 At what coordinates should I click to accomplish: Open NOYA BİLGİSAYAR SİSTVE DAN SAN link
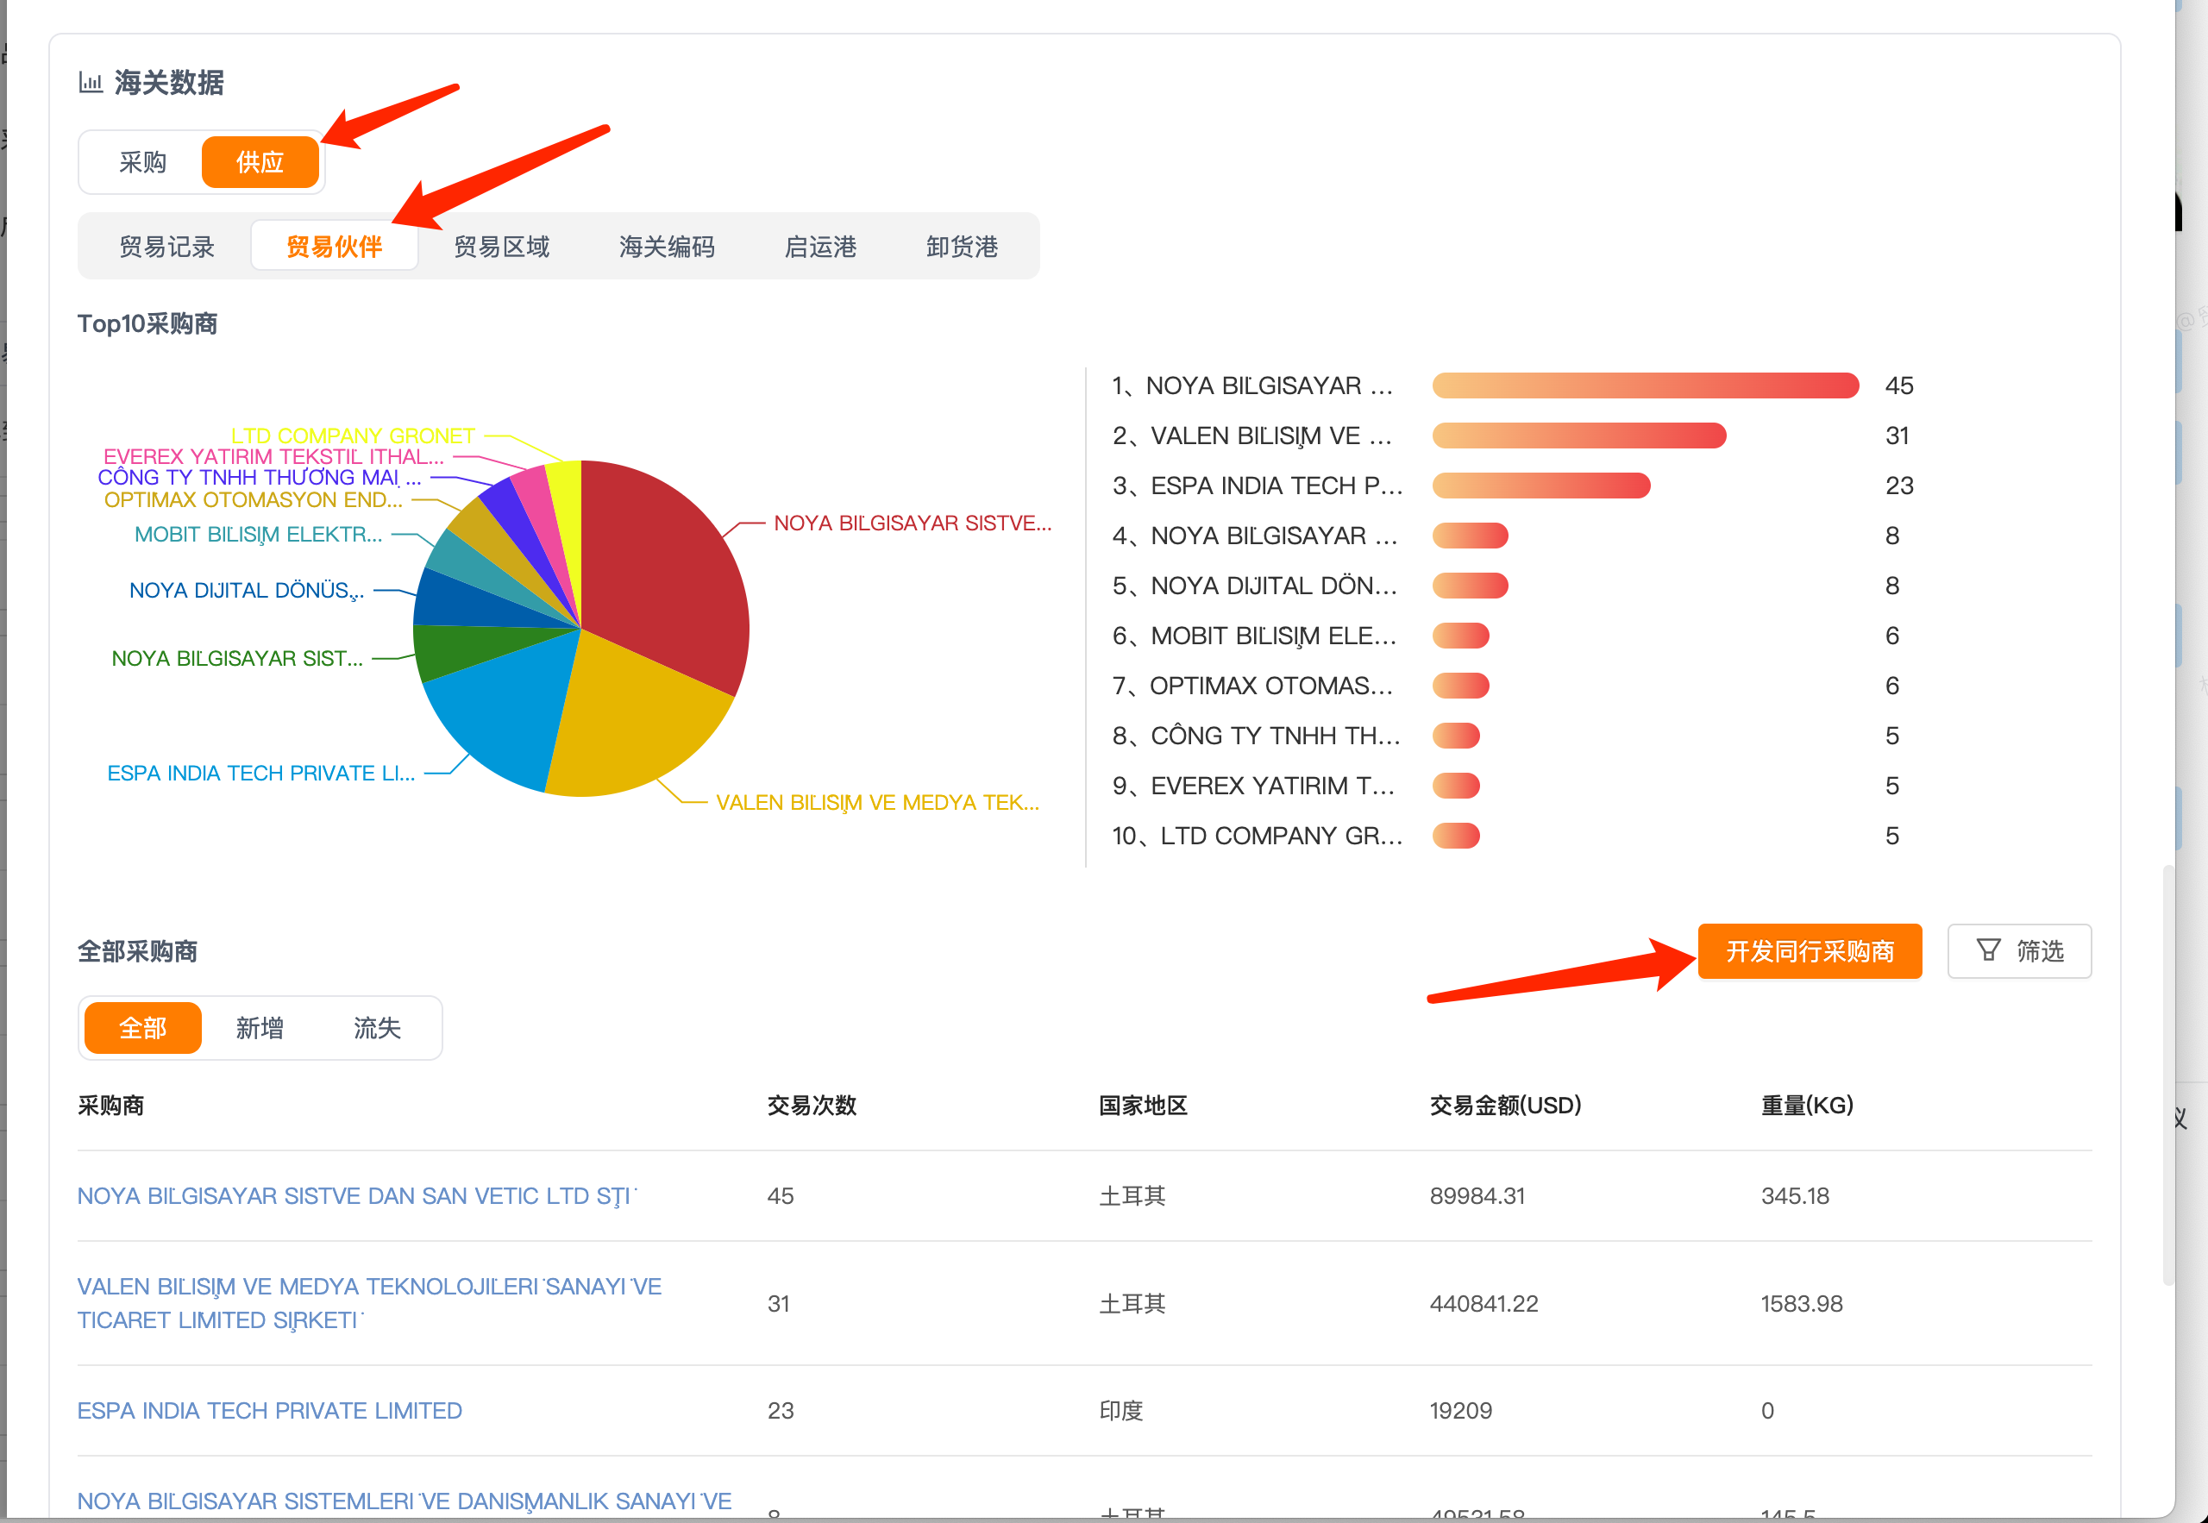pos(357,1195)
